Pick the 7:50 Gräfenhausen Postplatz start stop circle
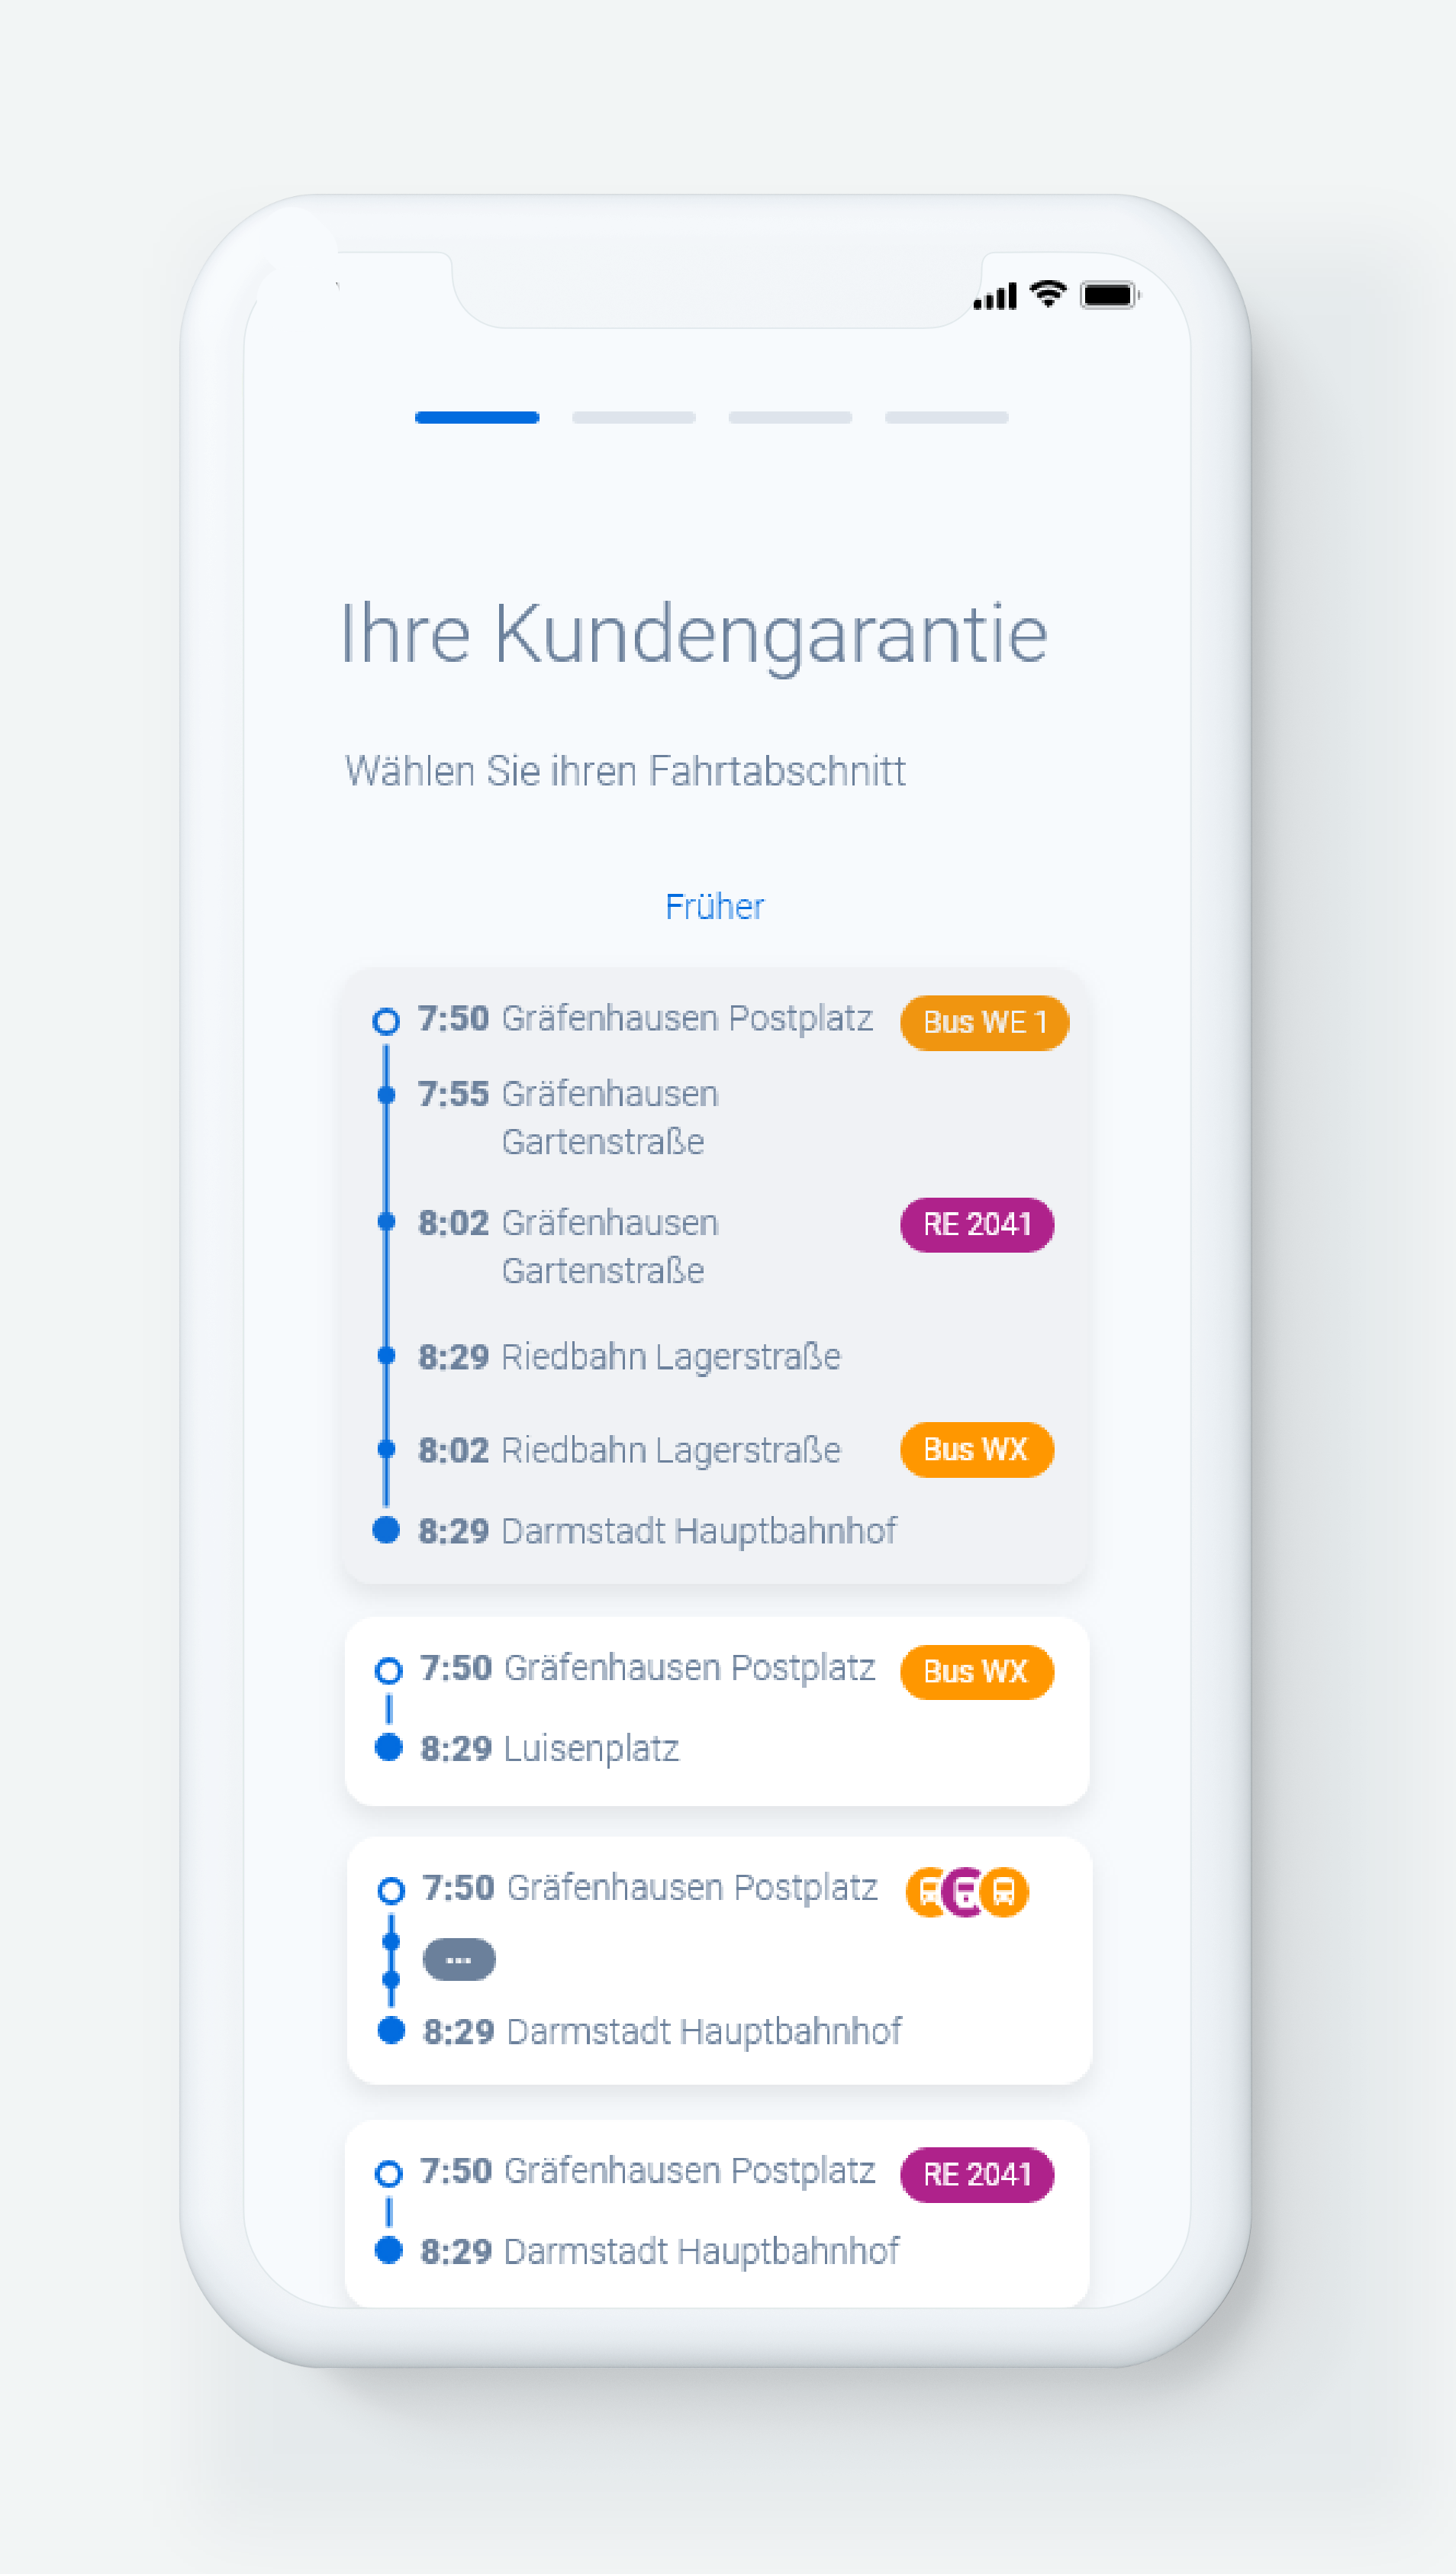The height and width of the screenshot is (2574, 1456). (386, 1021)
